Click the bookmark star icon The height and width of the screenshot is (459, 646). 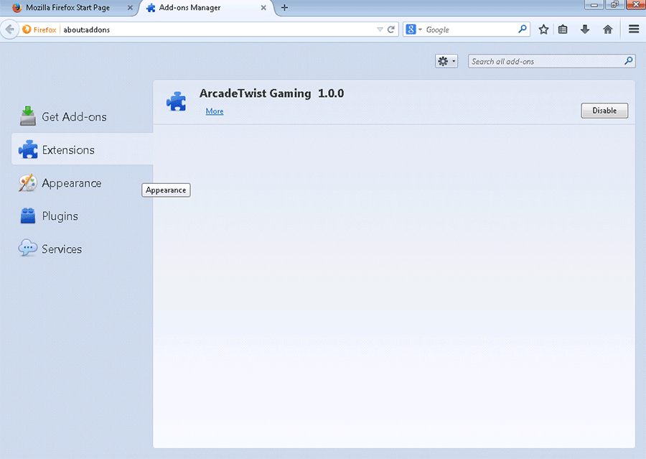[x=543, y=29]
